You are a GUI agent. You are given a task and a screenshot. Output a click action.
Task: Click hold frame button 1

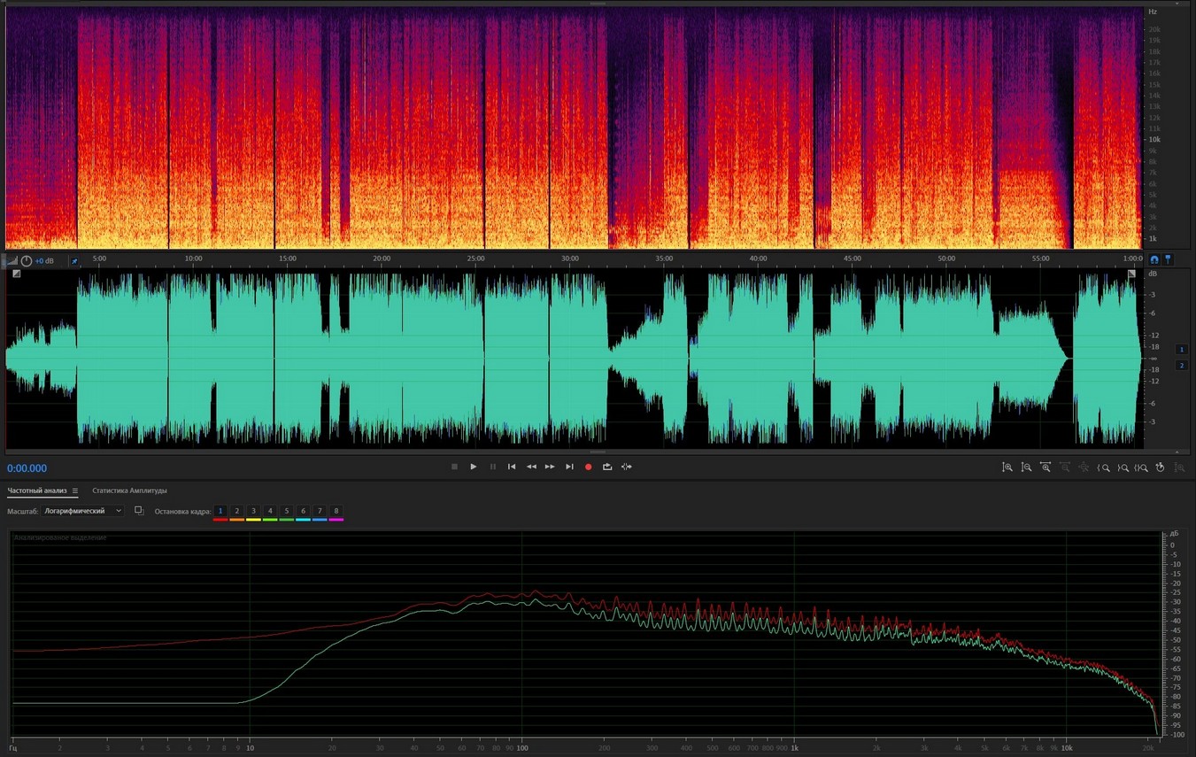(220, 512)
